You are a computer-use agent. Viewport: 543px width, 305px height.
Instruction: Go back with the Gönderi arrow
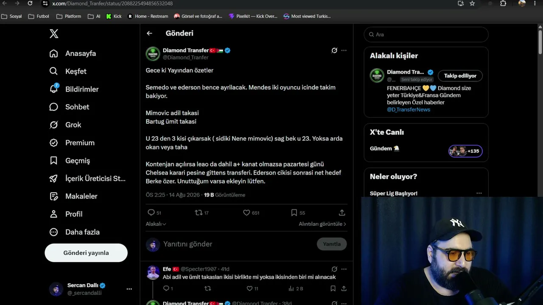[149, 33]
